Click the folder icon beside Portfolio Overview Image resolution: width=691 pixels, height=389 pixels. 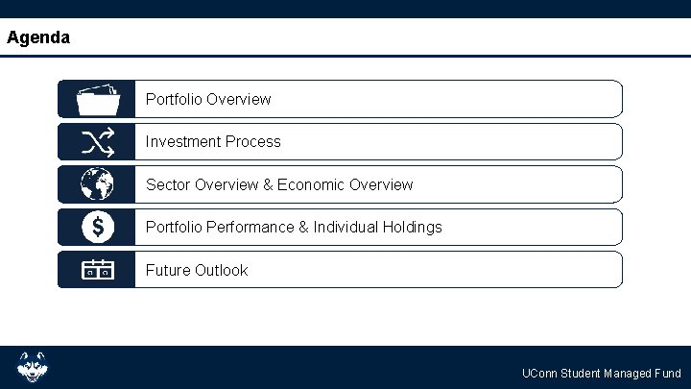click(x=97, y=99)
